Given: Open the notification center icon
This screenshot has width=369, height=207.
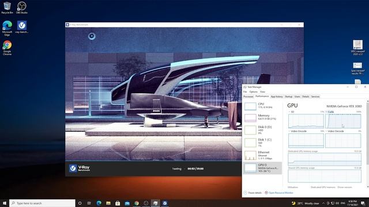Looking at the screenshot, I should [363, 203].
